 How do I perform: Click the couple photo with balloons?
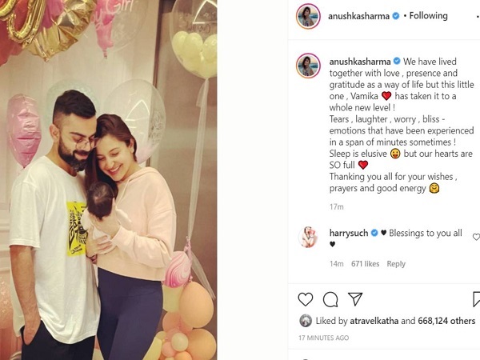[x=108, y=180]
